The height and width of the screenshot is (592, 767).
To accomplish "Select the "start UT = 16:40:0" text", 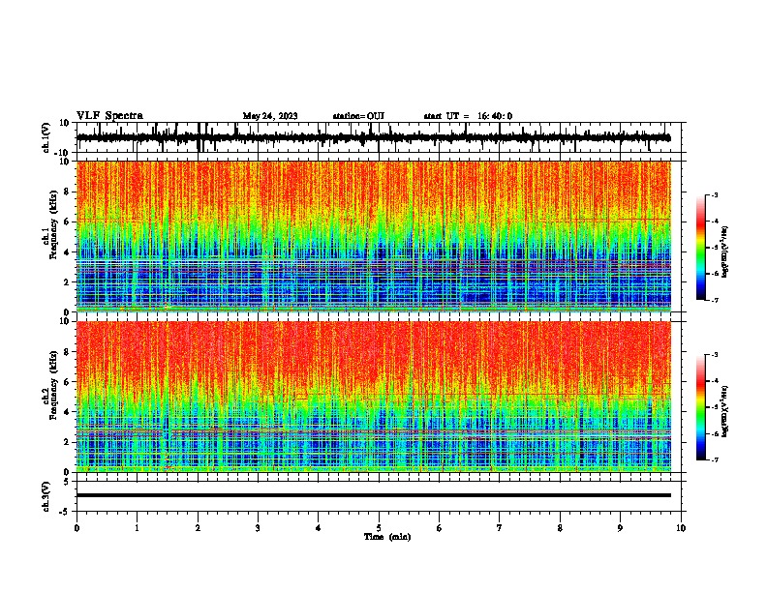I will pyautogui.click(x=468, y=116).
